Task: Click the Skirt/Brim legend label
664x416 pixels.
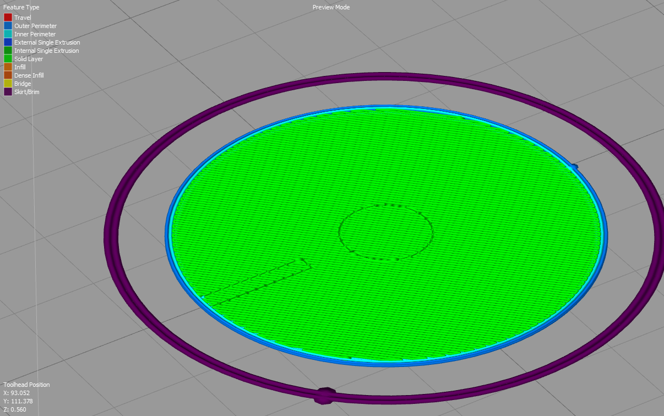Action: click(27, 92)
